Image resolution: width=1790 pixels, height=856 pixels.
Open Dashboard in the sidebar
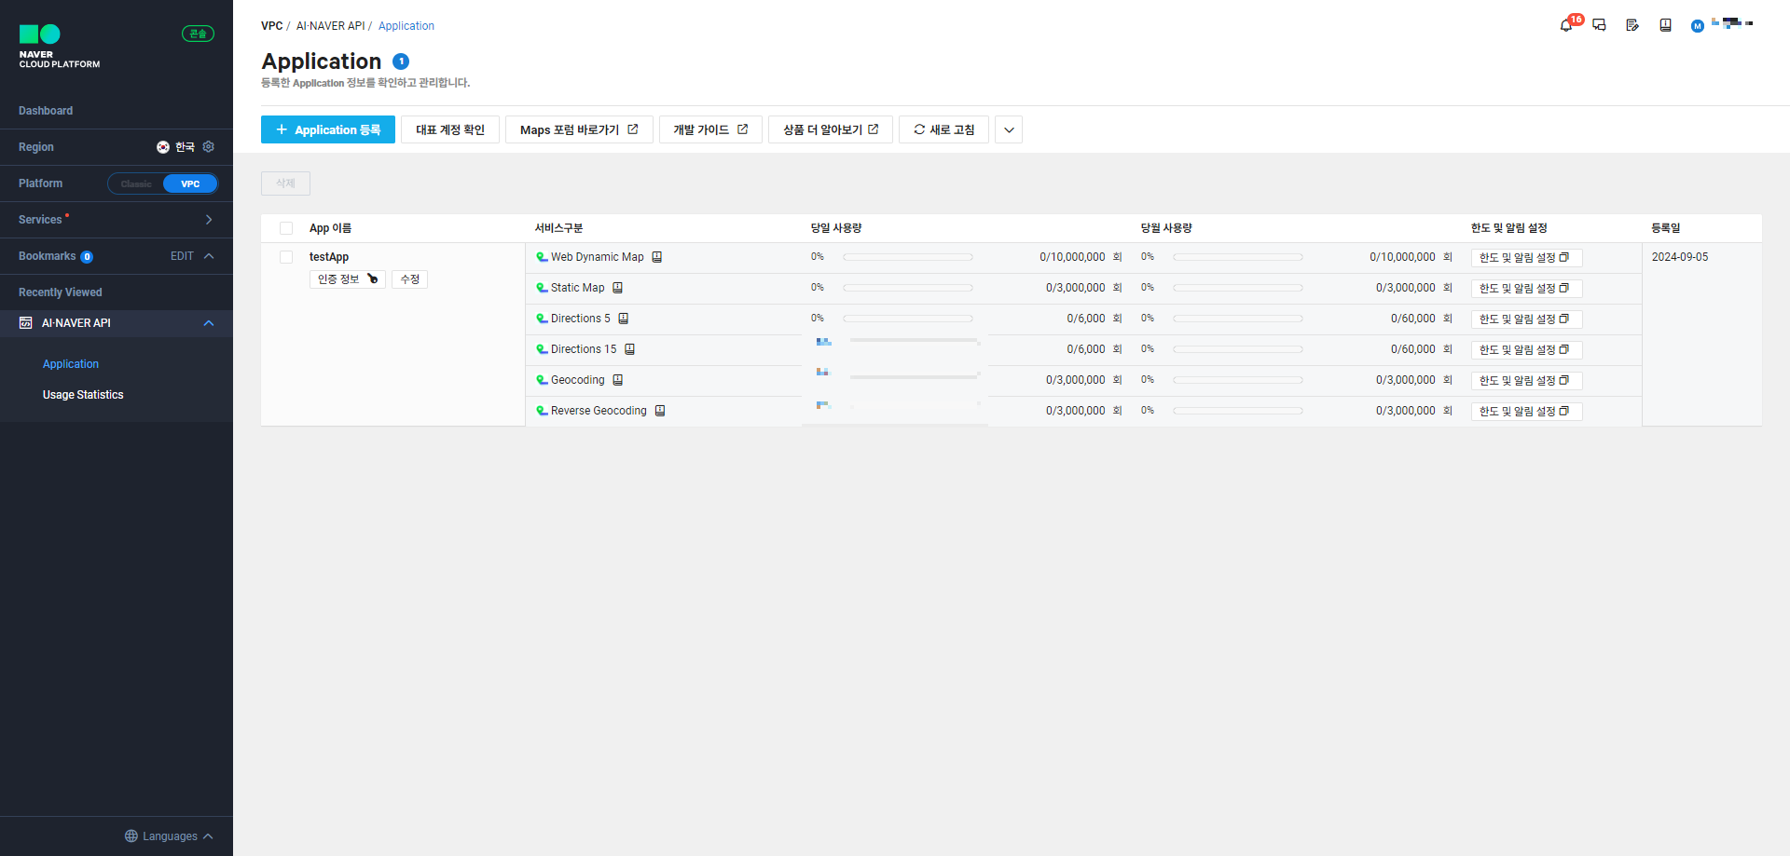point(46,111)
